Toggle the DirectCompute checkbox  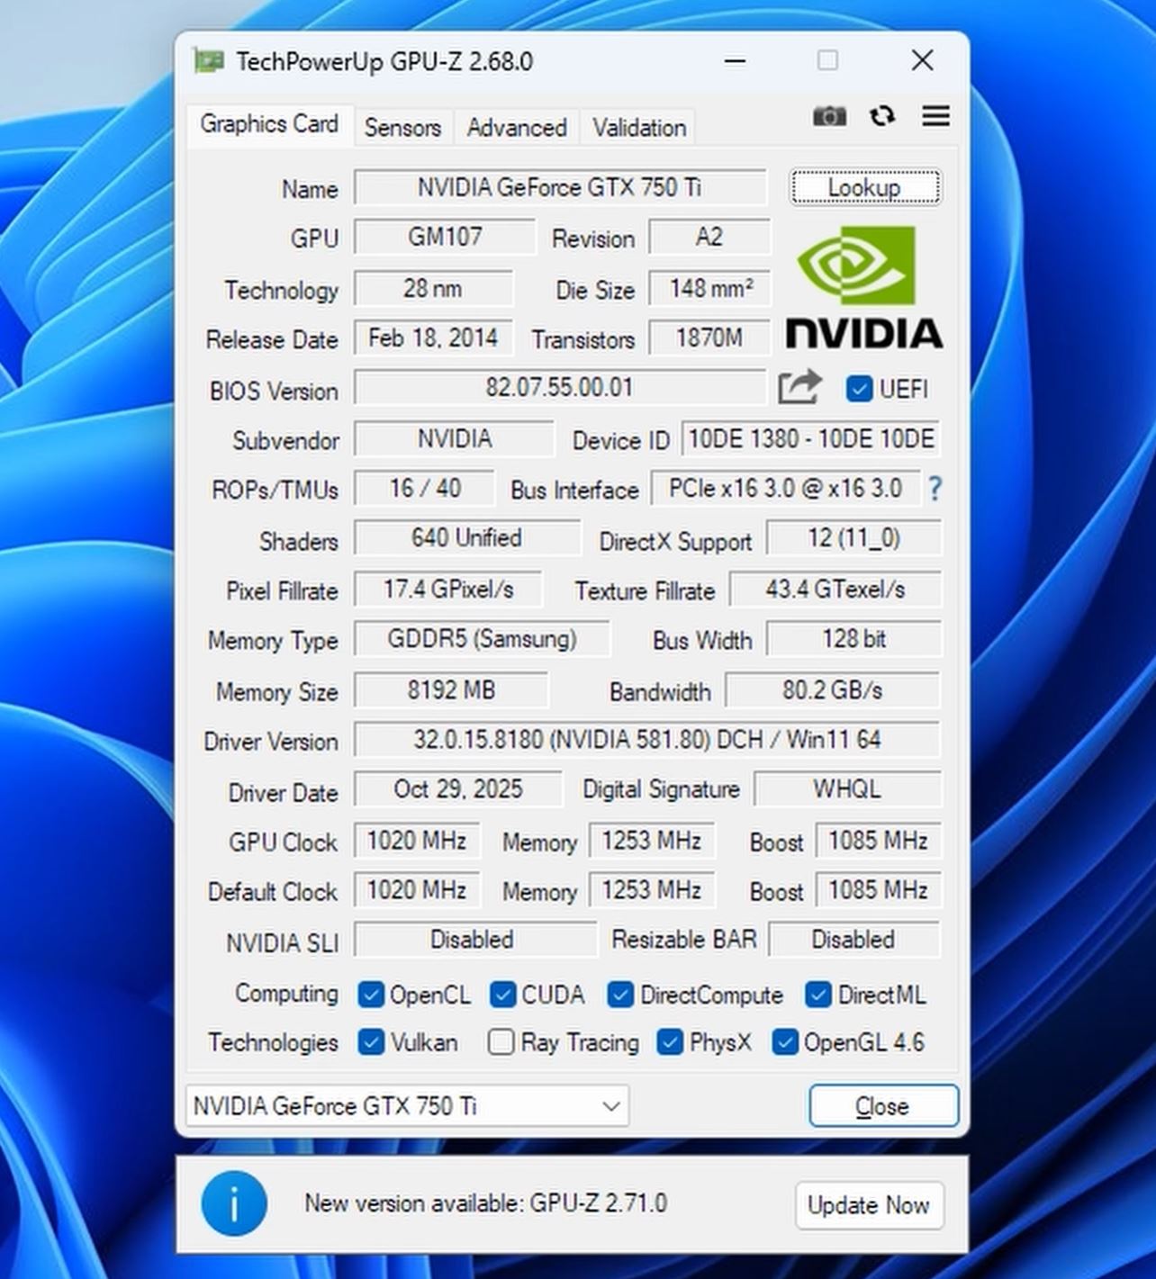point(620,995)
